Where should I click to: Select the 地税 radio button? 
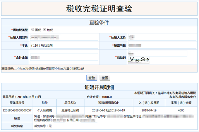44,30
